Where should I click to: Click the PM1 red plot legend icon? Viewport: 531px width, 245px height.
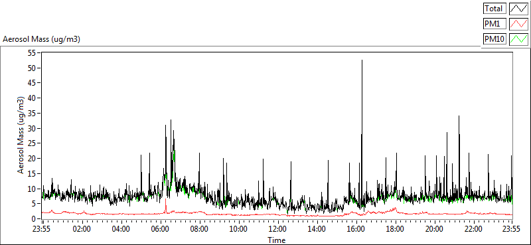click(519, 24)
